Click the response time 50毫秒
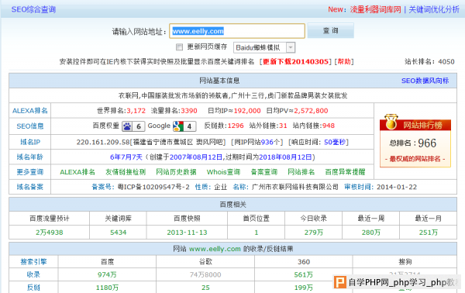 click(335, 142)
